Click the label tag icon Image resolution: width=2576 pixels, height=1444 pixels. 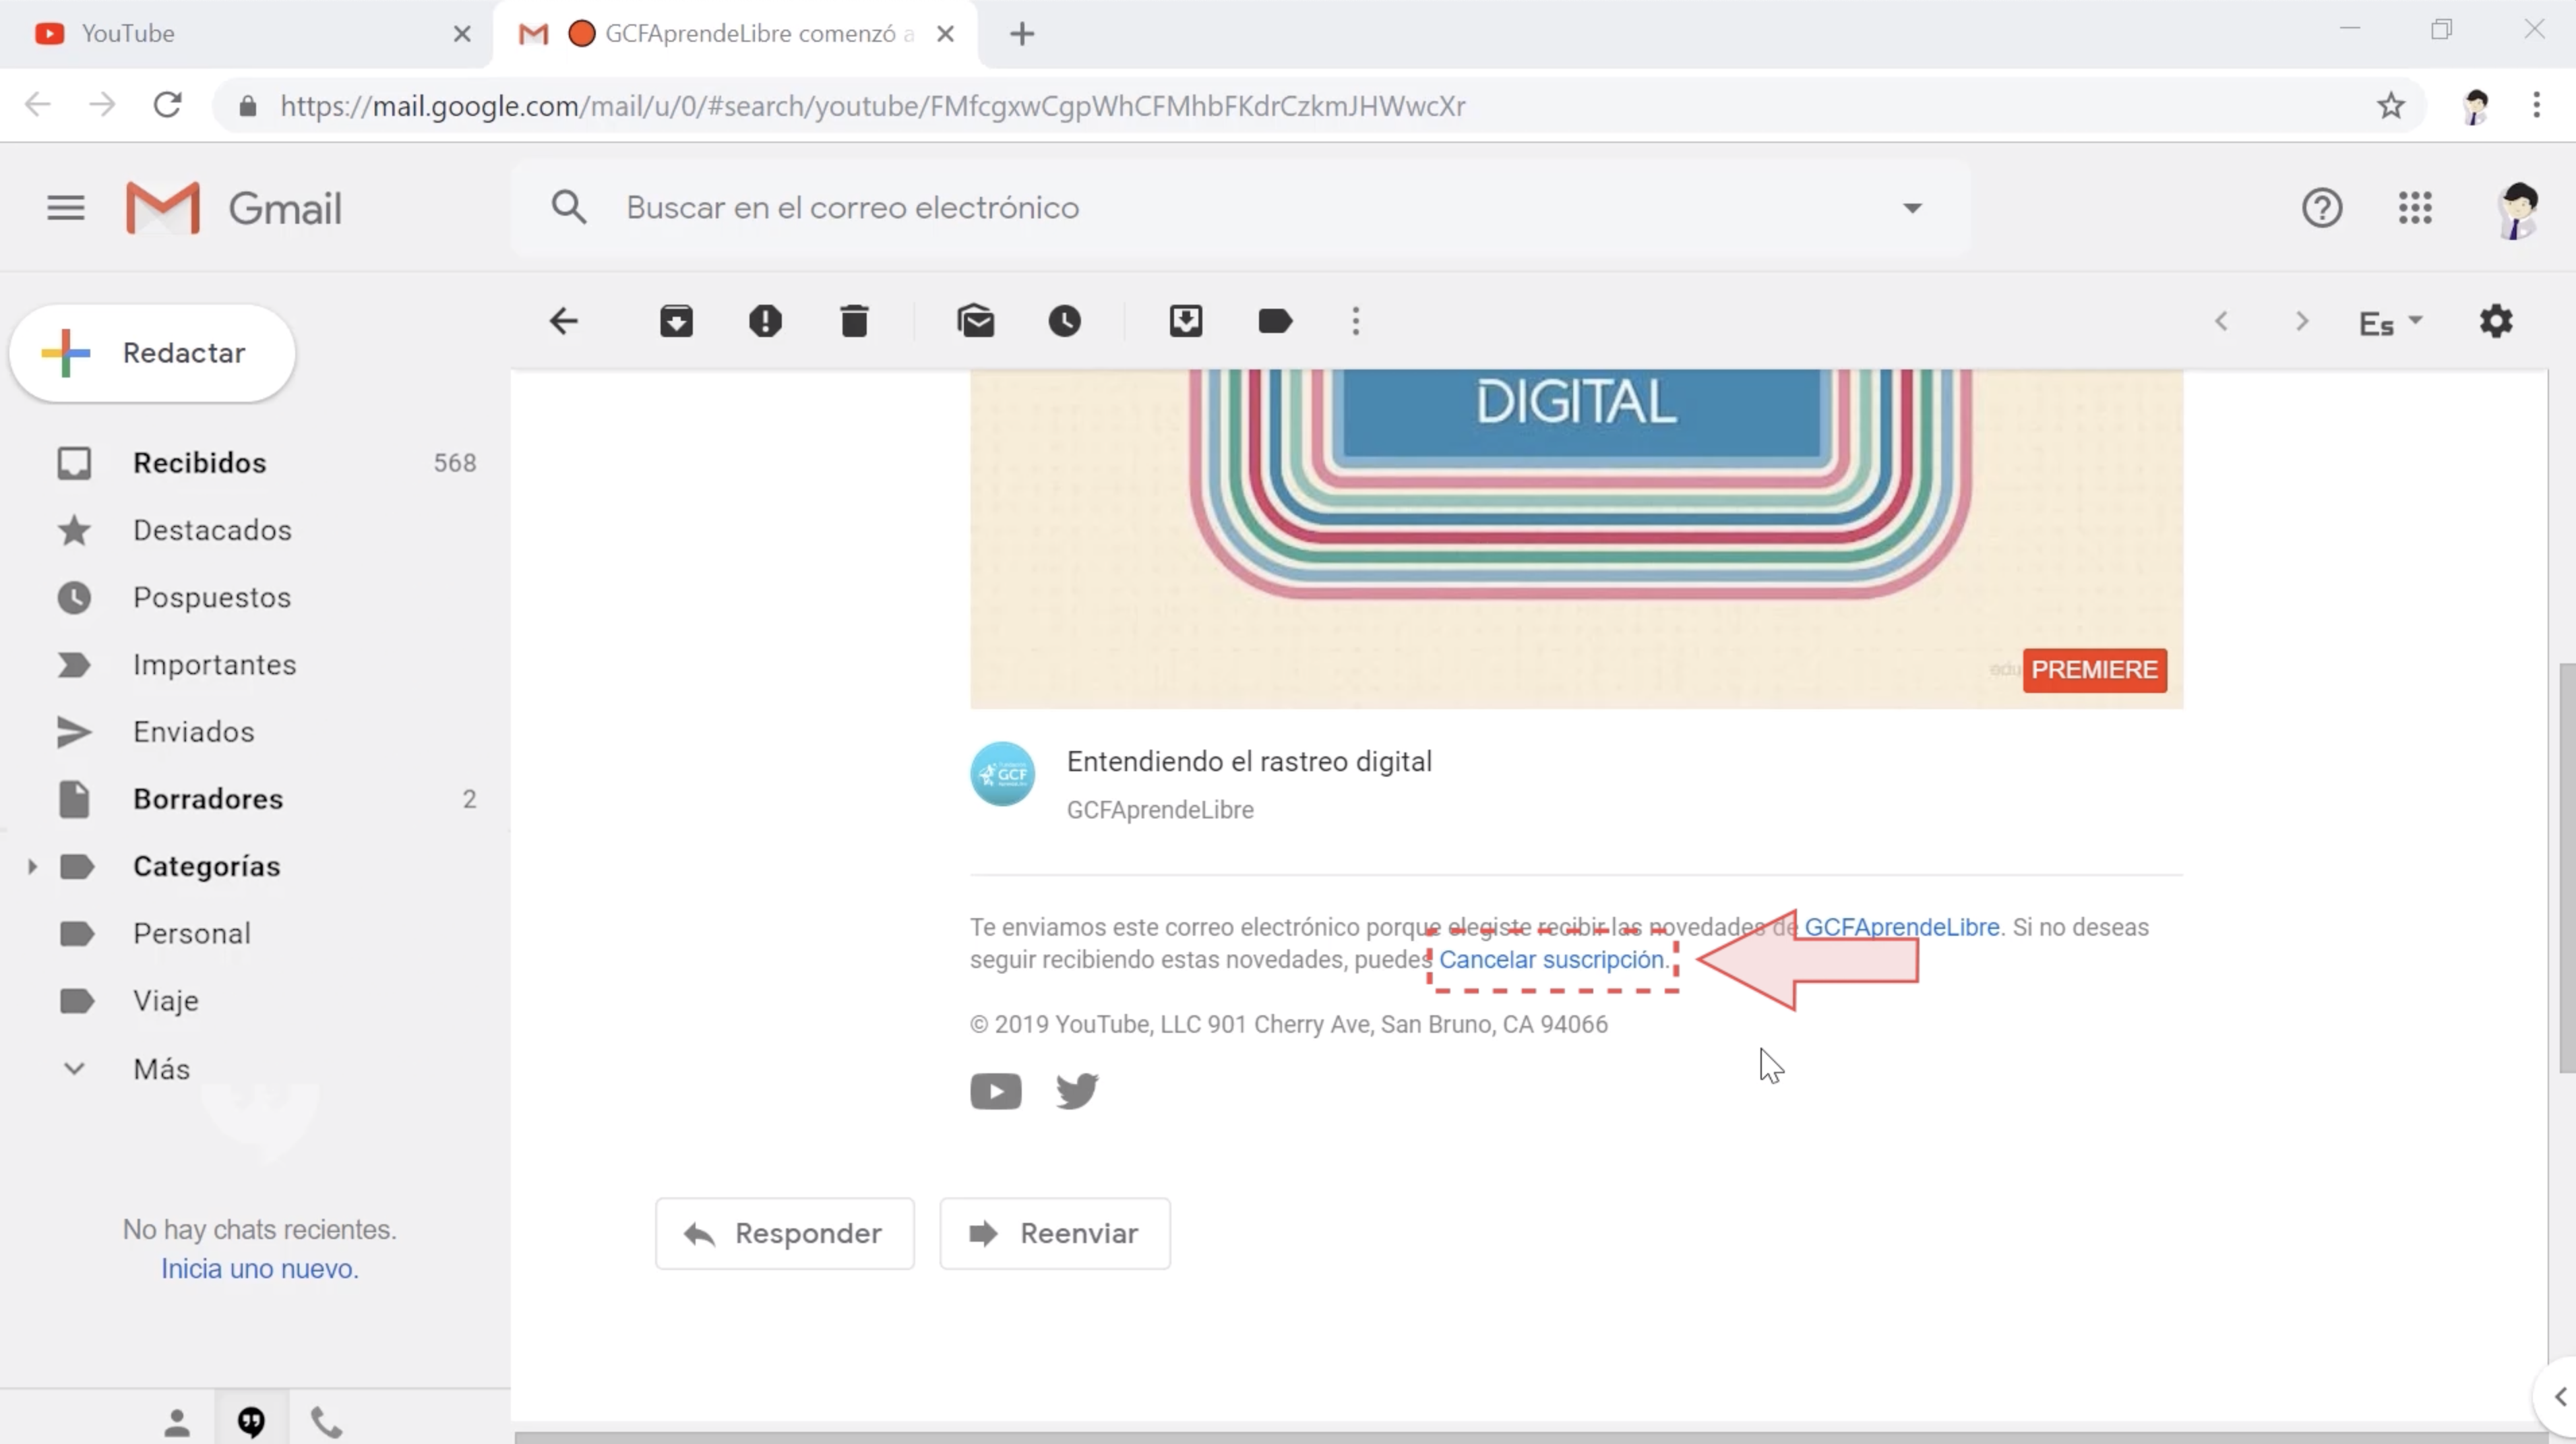1274,320
